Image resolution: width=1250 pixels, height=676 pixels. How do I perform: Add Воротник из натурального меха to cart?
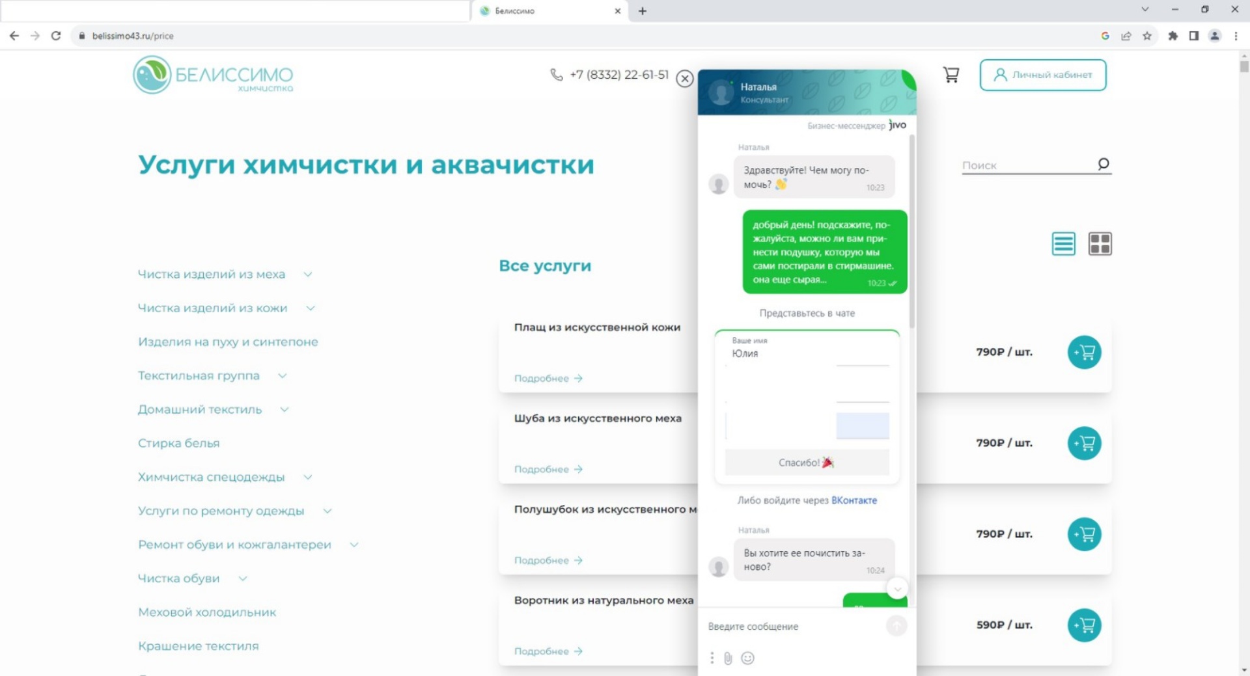pyautogui.click(x=1085, y=625)
